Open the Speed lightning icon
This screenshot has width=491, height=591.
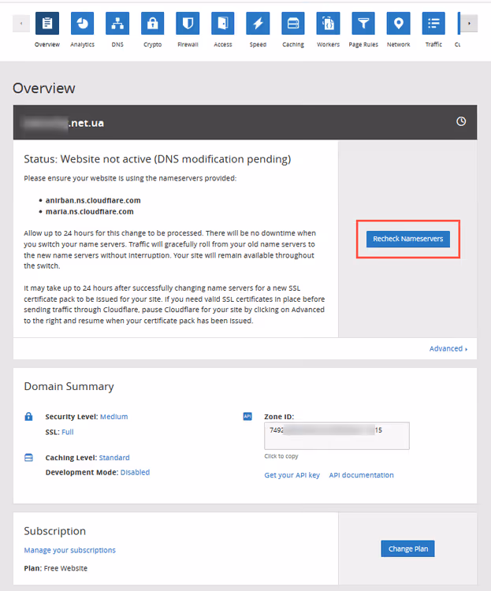[258, 24]
